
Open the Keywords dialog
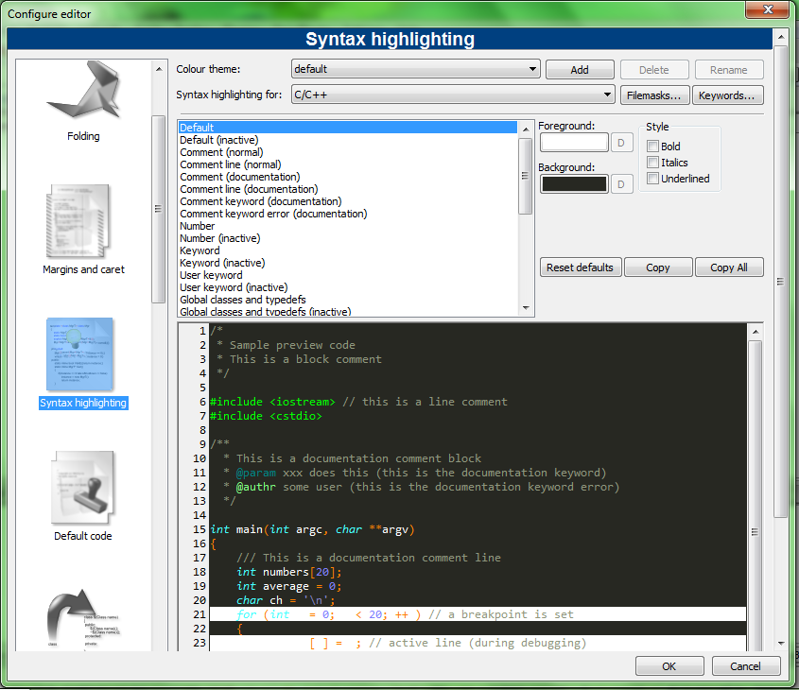coord(728,95)
